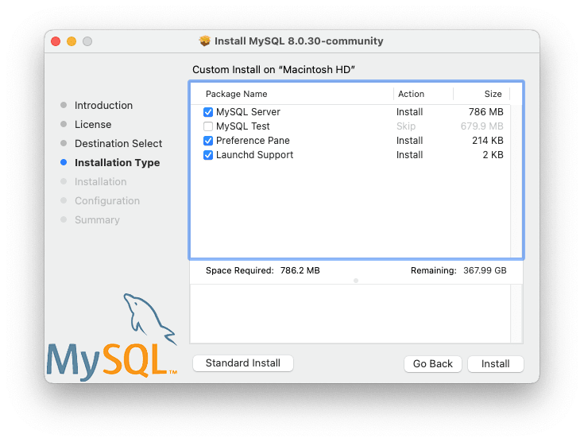The height and width of the screenshot is (442, 584).
Task: Start installation with the Install button
Action: pyautogui.click(x=495, y=364)
